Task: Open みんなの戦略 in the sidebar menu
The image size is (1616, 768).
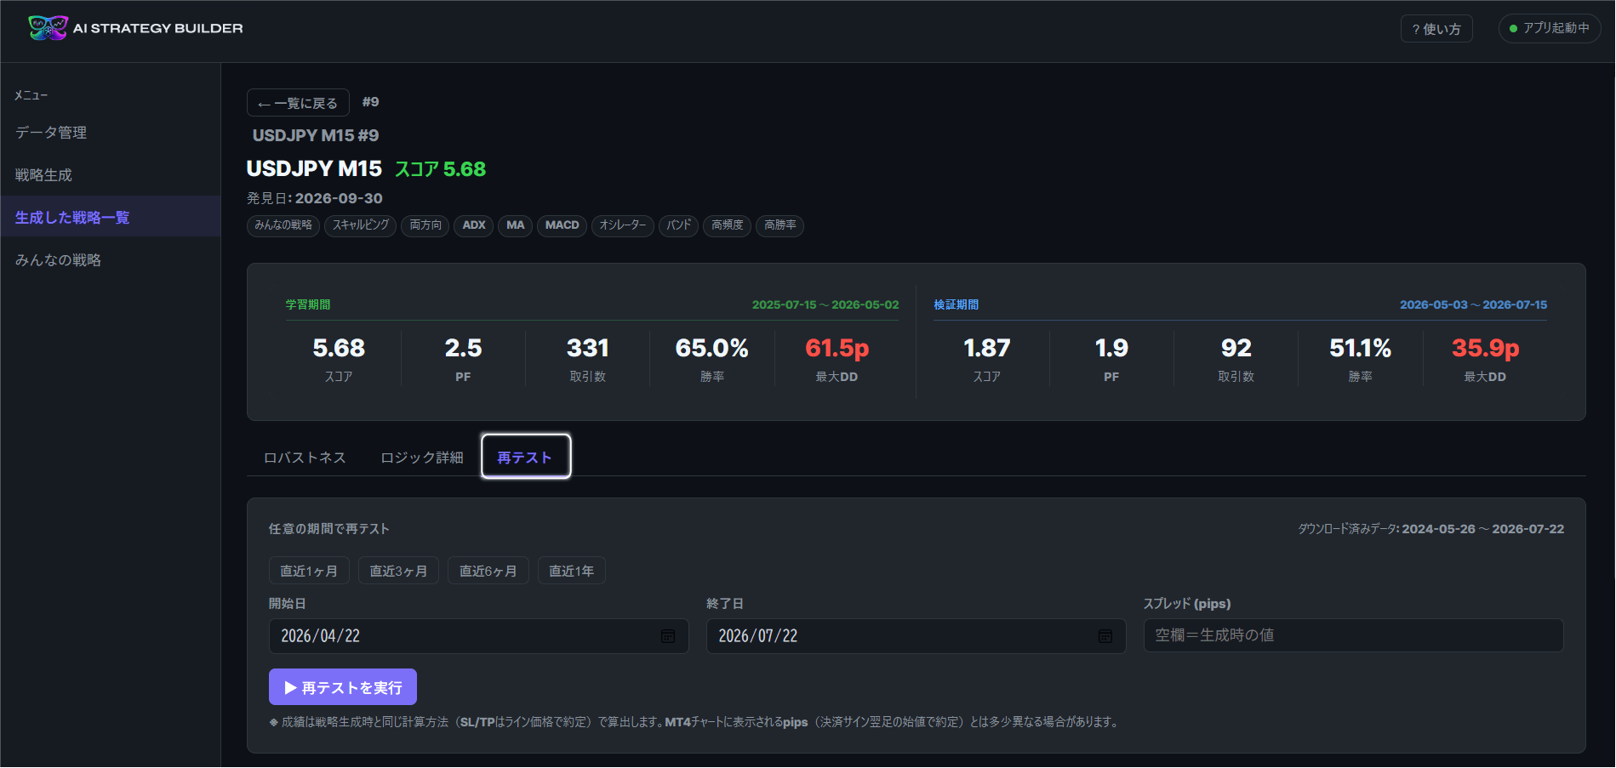Action: (x=111, y=260)
